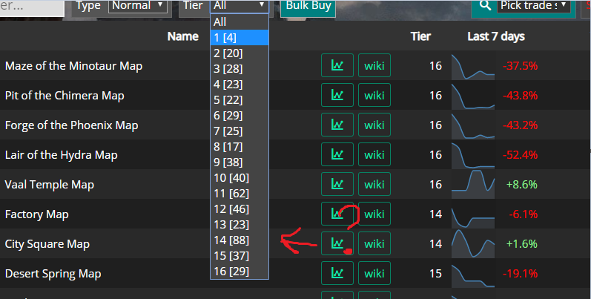The height and width of the screenshot is (299, 591).
Task: Click Lair of the Hydra Map name
Action: [x=61, y=154]
